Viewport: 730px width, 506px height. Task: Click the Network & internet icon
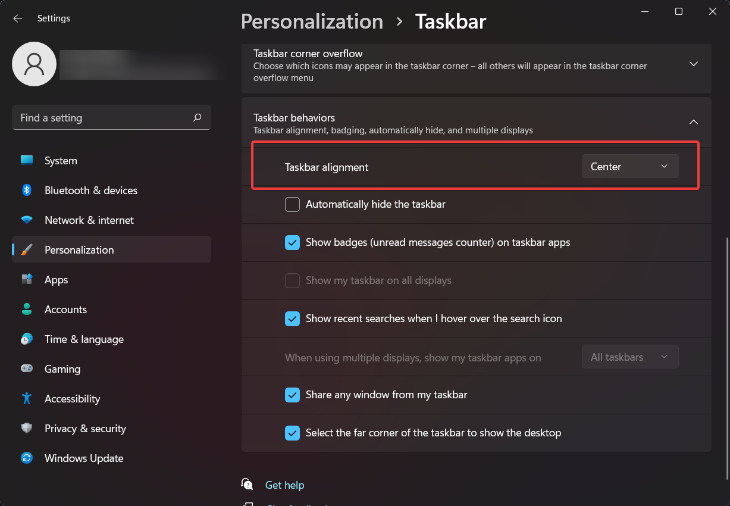[x=26, y=220]
